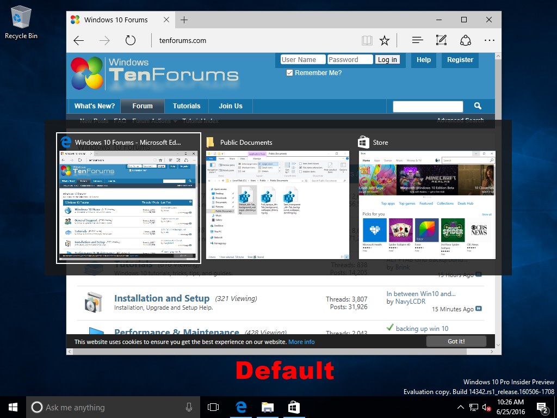Open Edge's More actions menu

pos(489,40)
